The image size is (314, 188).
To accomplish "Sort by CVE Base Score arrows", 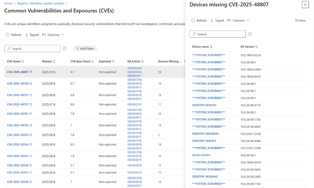I will 92,62.
